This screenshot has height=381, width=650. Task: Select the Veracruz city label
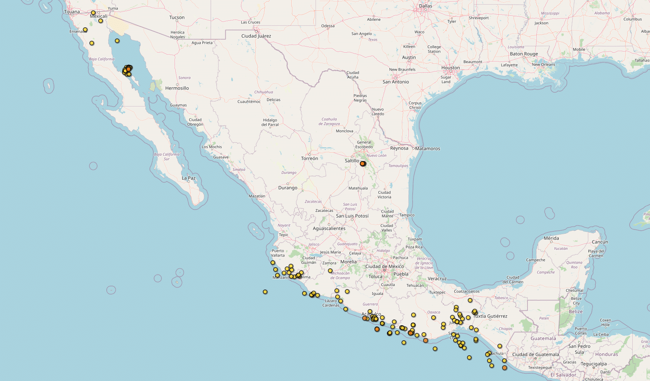click(437, 279)
